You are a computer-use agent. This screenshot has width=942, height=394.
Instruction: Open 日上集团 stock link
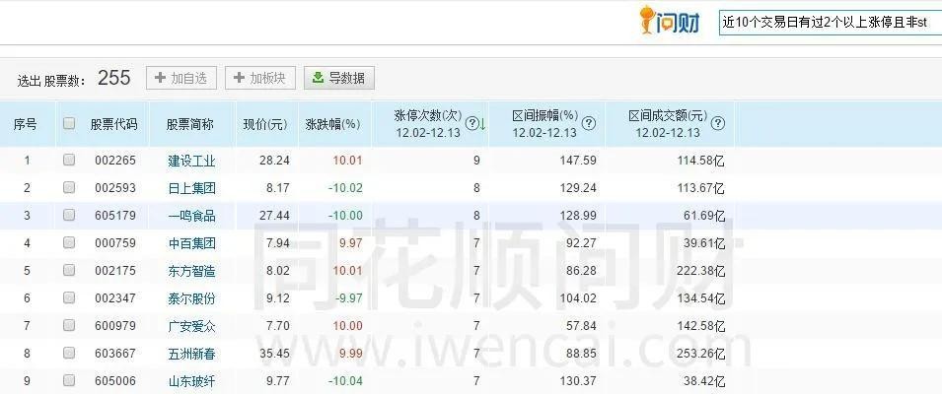[x=190, y=188]
